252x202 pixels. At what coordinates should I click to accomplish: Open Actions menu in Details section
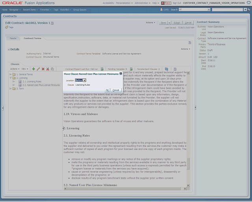pos(185,49)
